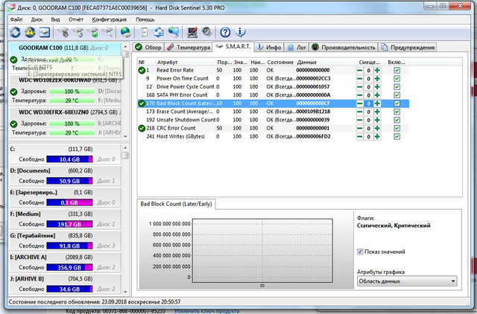Click the I: [ARCHIVE A] free space bar
The width and height of the screenshot is (477, 314).
coord(69,268)
